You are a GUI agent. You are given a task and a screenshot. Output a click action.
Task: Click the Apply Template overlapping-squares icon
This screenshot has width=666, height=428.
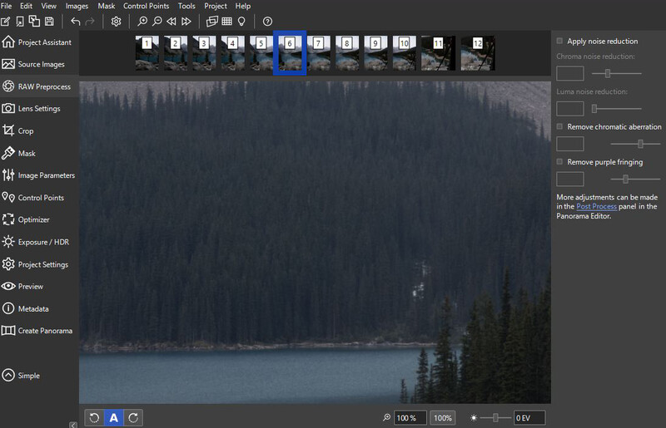tap(34, 21)
